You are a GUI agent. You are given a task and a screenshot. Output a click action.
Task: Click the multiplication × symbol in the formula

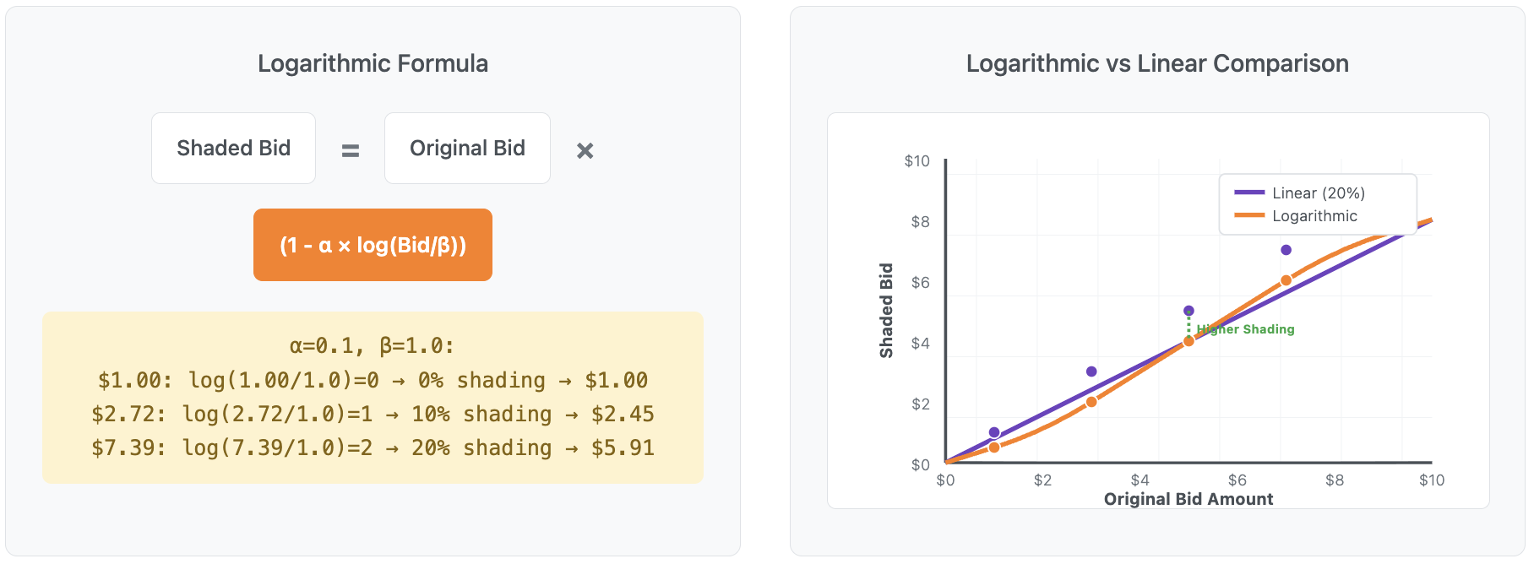point(585,150)
